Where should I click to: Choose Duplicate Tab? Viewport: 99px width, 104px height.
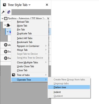pyautogui.click(x=30, y=34)
